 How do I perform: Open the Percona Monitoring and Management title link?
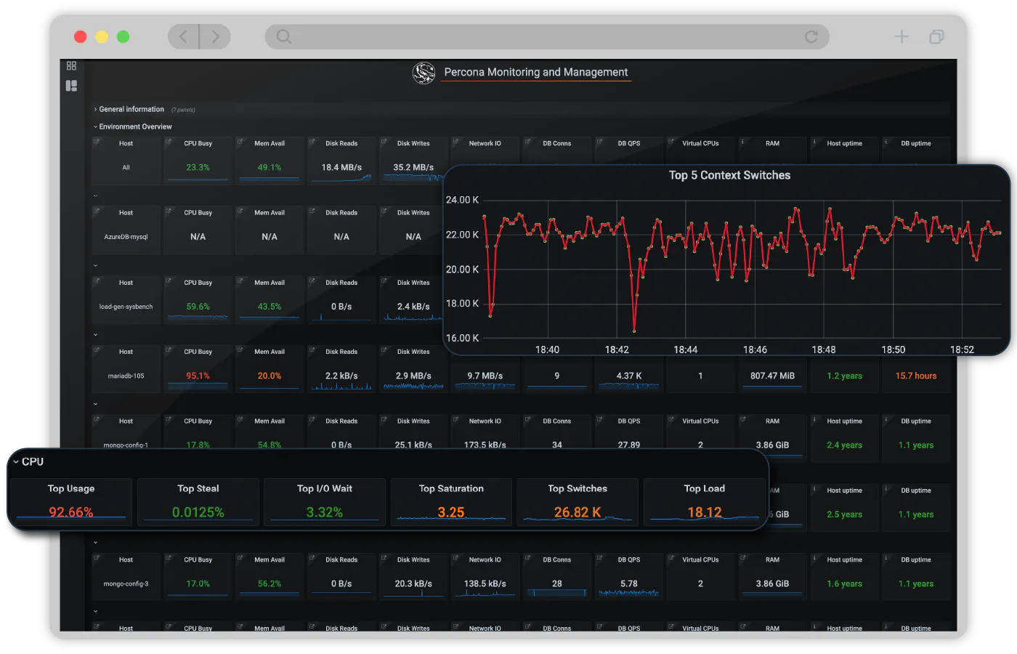click(536, 72)
